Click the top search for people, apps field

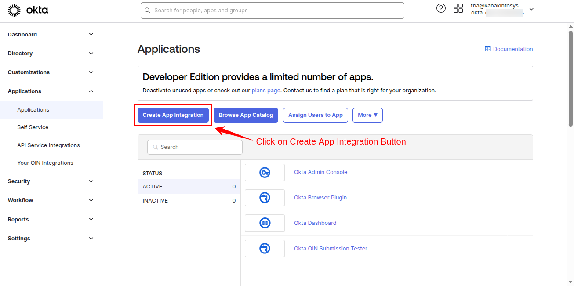pos(272,11)
